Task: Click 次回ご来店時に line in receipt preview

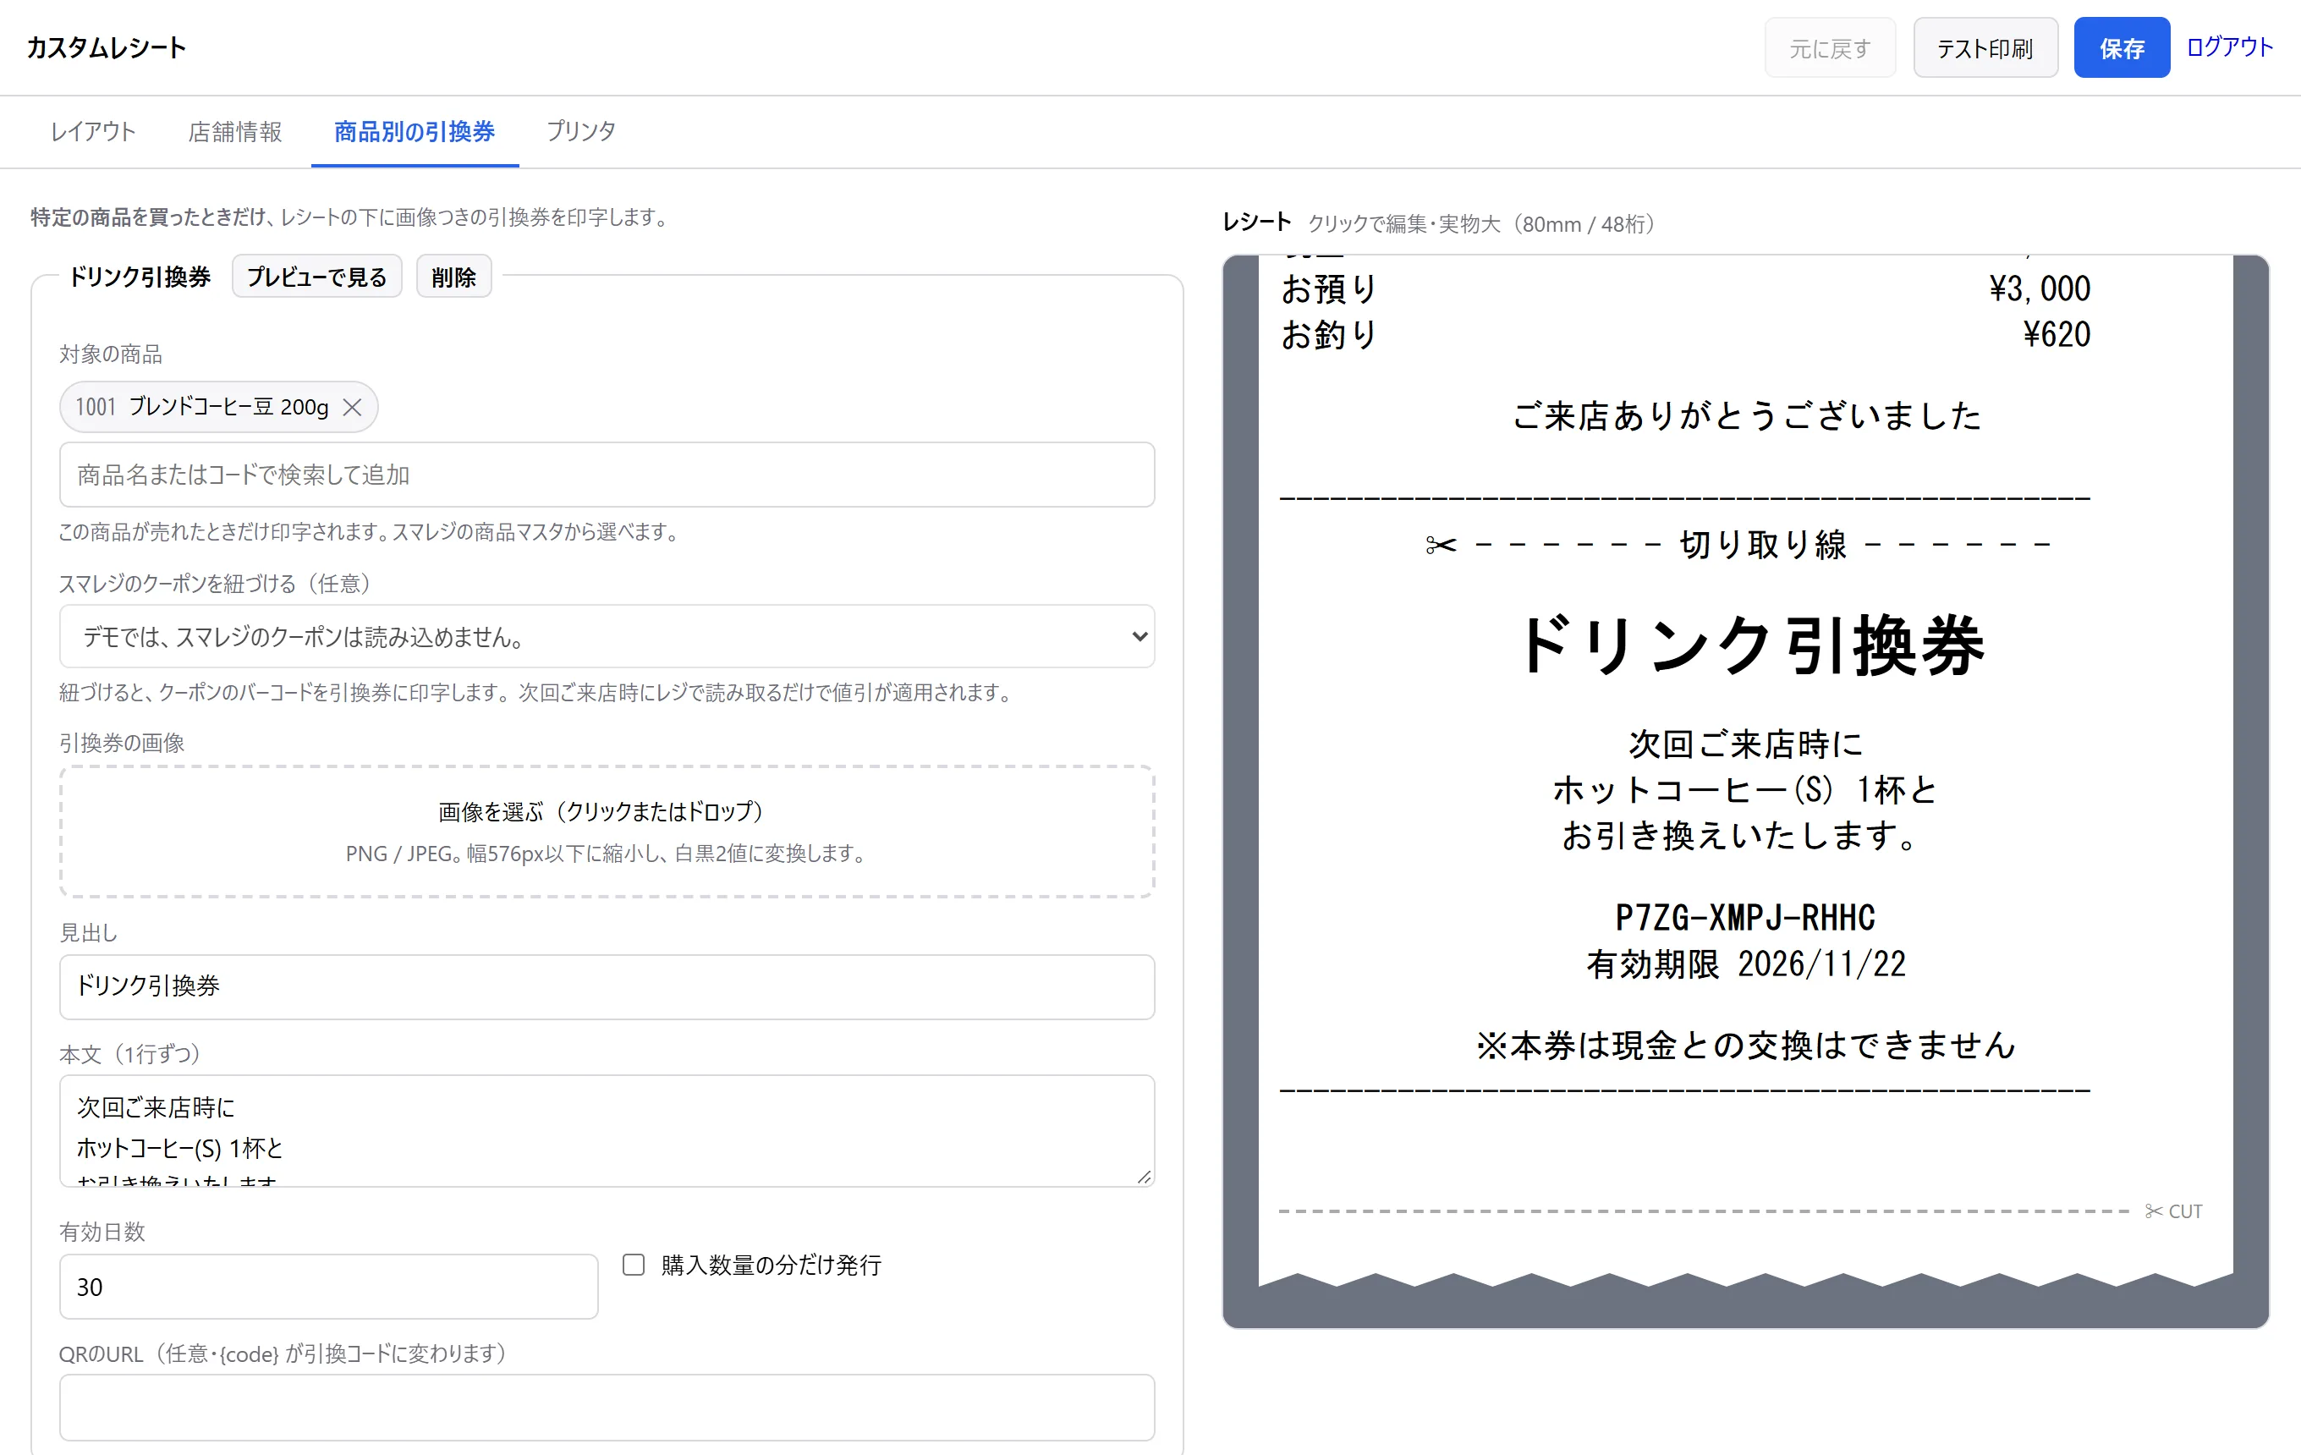Action: [1746, 744]
